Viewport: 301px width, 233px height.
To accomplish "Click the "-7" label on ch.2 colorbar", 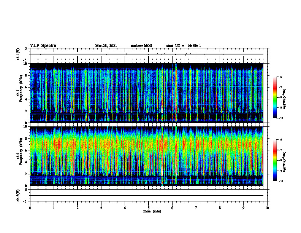I will pyautogui.click(x=281, y=150).
